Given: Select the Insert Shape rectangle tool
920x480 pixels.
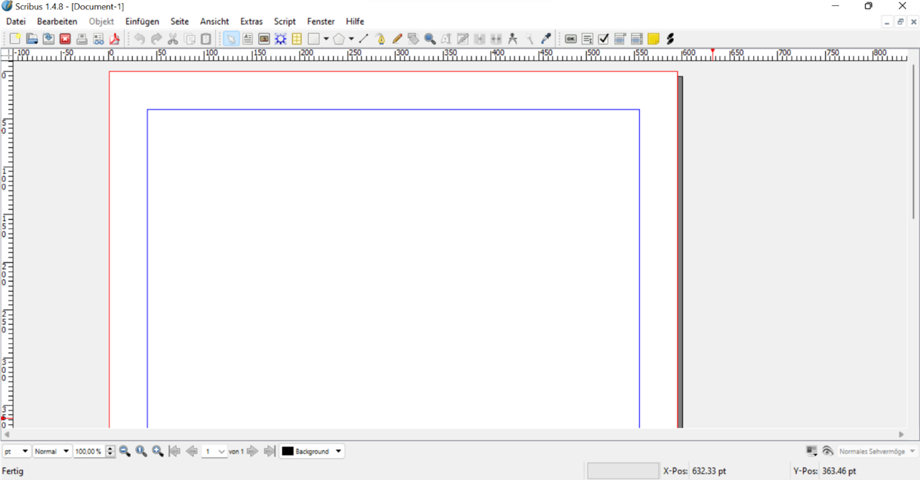Looking at the screenshot, I should (x=314, y=39).
